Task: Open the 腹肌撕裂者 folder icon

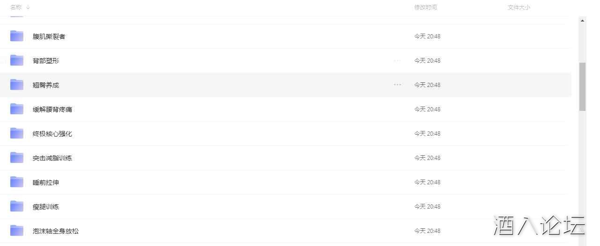Action: coord(17,36)
